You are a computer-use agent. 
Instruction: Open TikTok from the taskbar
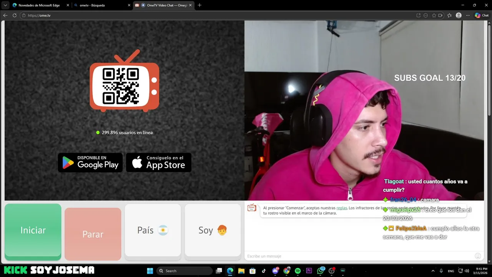tap(264, 271)
